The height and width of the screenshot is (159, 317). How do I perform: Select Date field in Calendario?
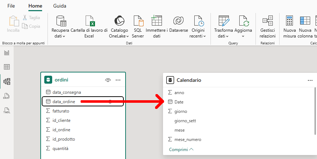point(239,102)
